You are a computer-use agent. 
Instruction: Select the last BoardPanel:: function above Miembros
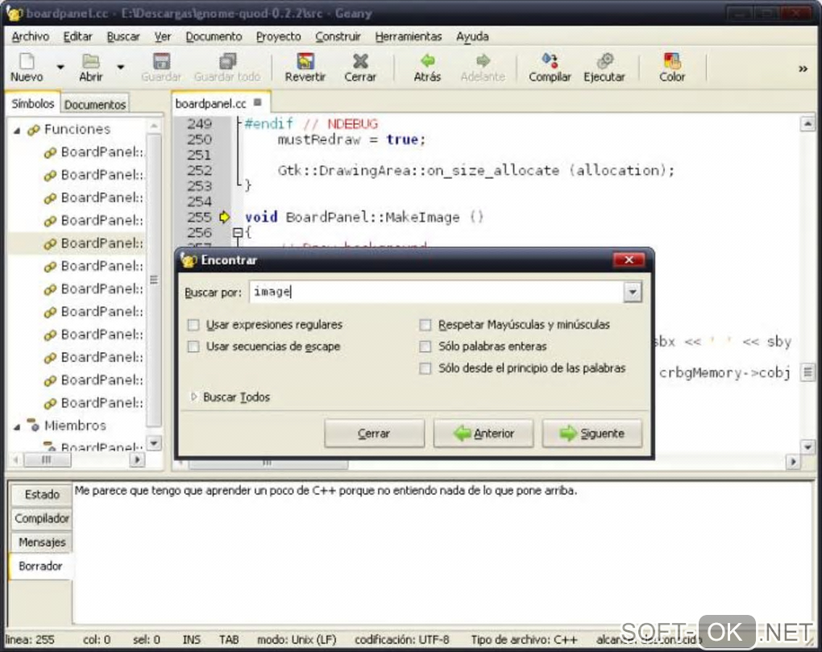[102, 402]
